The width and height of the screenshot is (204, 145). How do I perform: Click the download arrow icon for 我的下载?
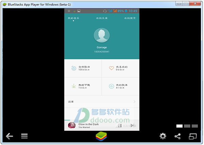click(74, 86)
